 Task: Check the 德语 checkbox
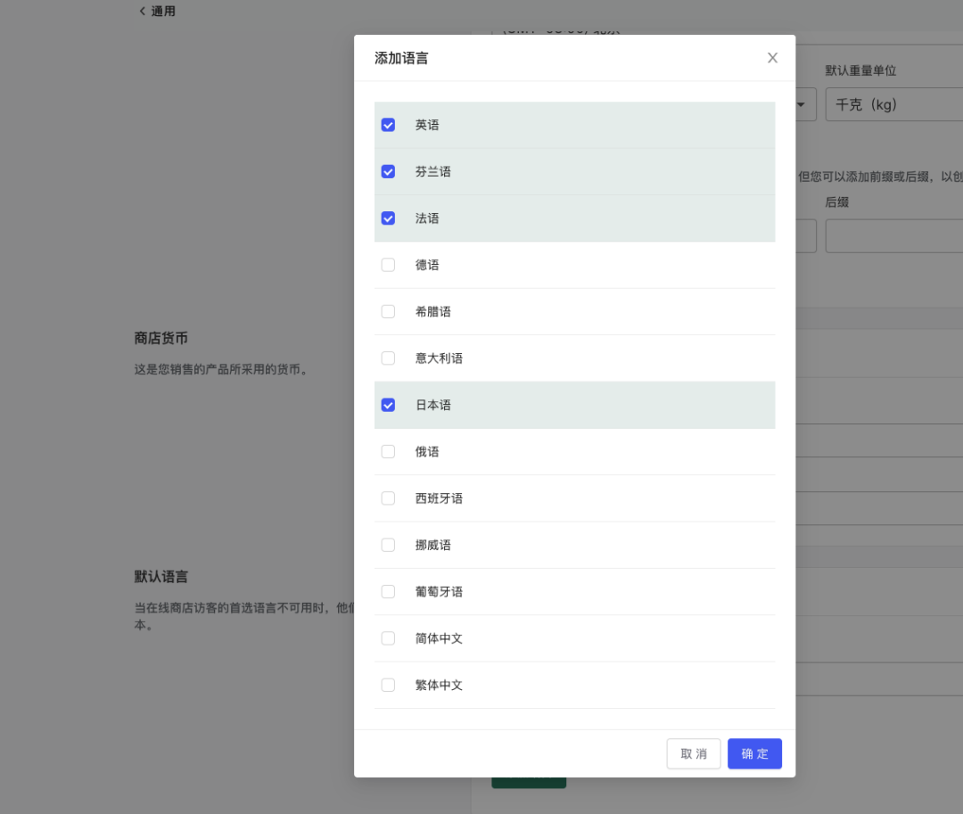point(388,265)
